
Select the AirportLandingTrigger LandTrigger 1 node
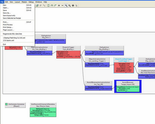(123, 60)
